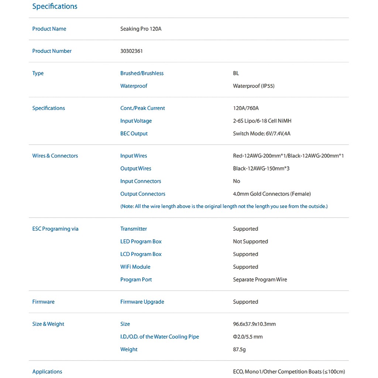Click the ESC Programing via section label
Viewport: 378px width, 378px height.
pos(55,229)
